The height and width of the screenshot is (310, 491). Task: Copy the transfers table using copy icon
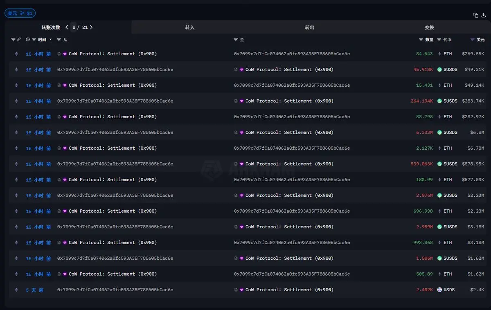(476, 15)
